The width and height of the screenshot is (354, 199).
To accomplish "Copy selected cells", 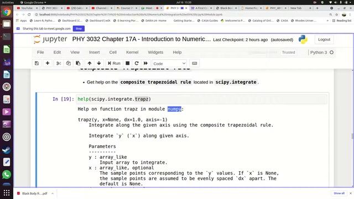I will tap(69, 64).
